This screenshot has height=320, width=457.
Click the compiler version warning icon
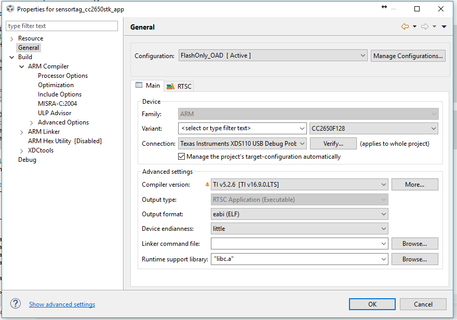pyautogui.click(x=208, y=184)
